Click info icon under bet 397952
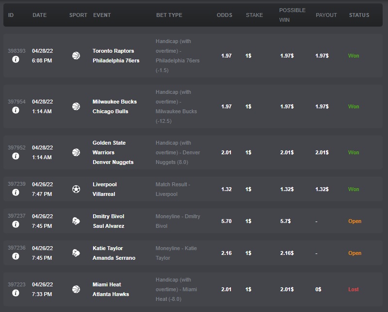Screen dimensions: 388x312 tap(16, 156)
